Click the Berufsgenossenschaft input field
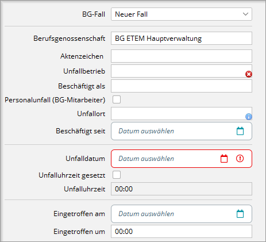This screenshot has height=242, width=266. [182, 39]
